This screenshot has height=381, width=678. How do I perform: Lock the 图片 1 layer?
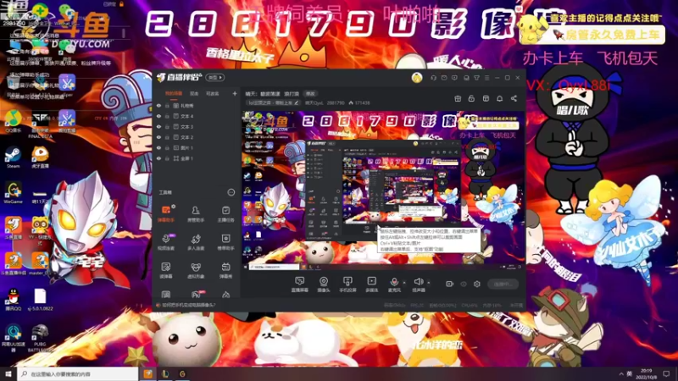[167, 147]
